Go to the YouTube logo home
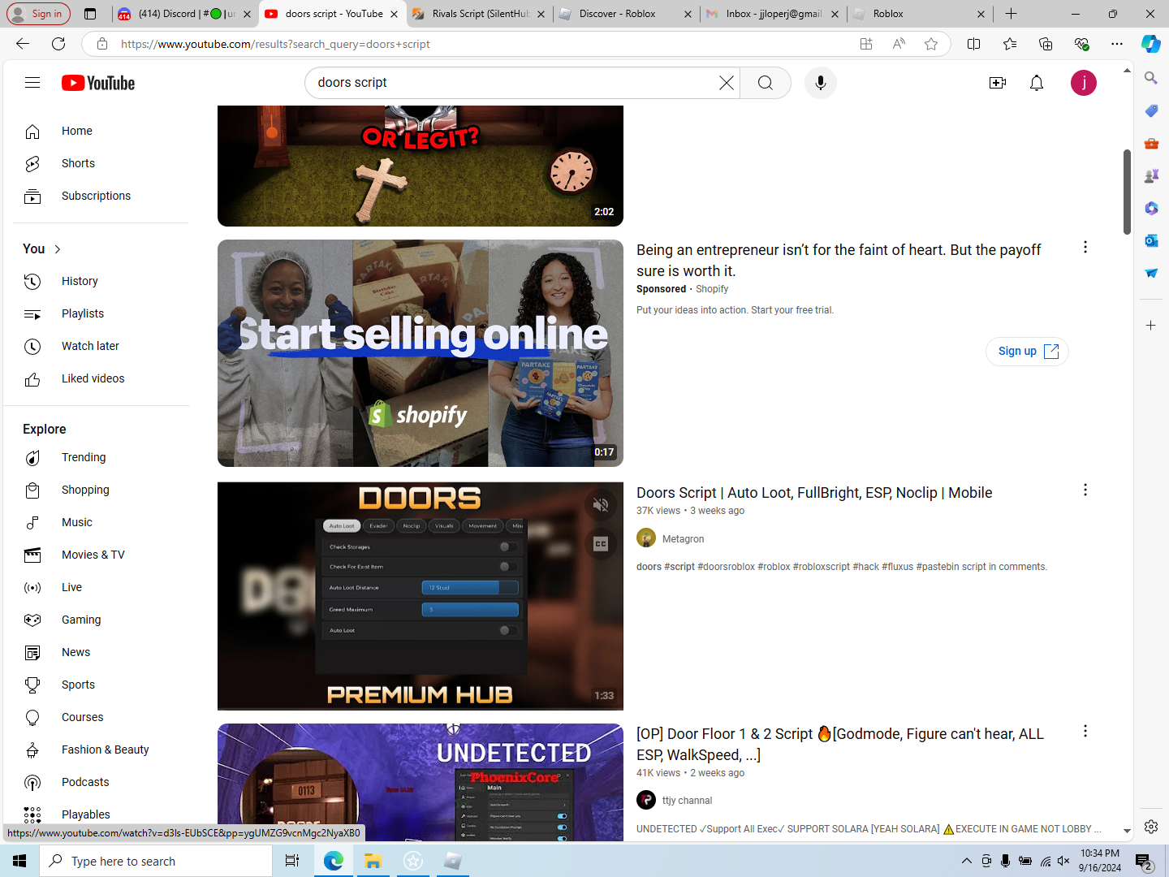The height and width of the screenshot is (877, 1169). [x=98, y=83]
